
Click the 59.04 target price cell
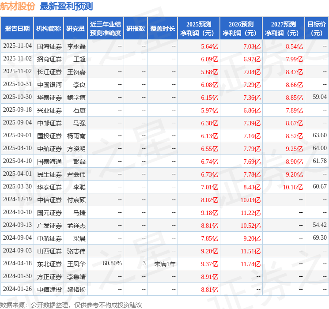tap(319, 97)
